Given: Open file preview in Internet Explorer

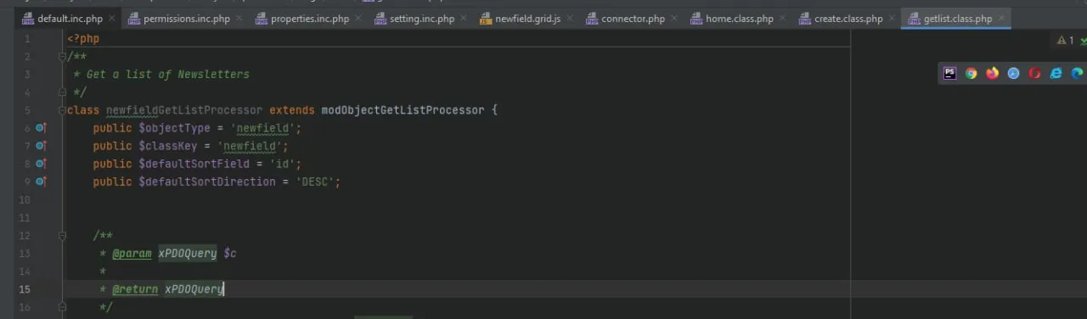Looking at the screenshot, I should pos(1056,74).
